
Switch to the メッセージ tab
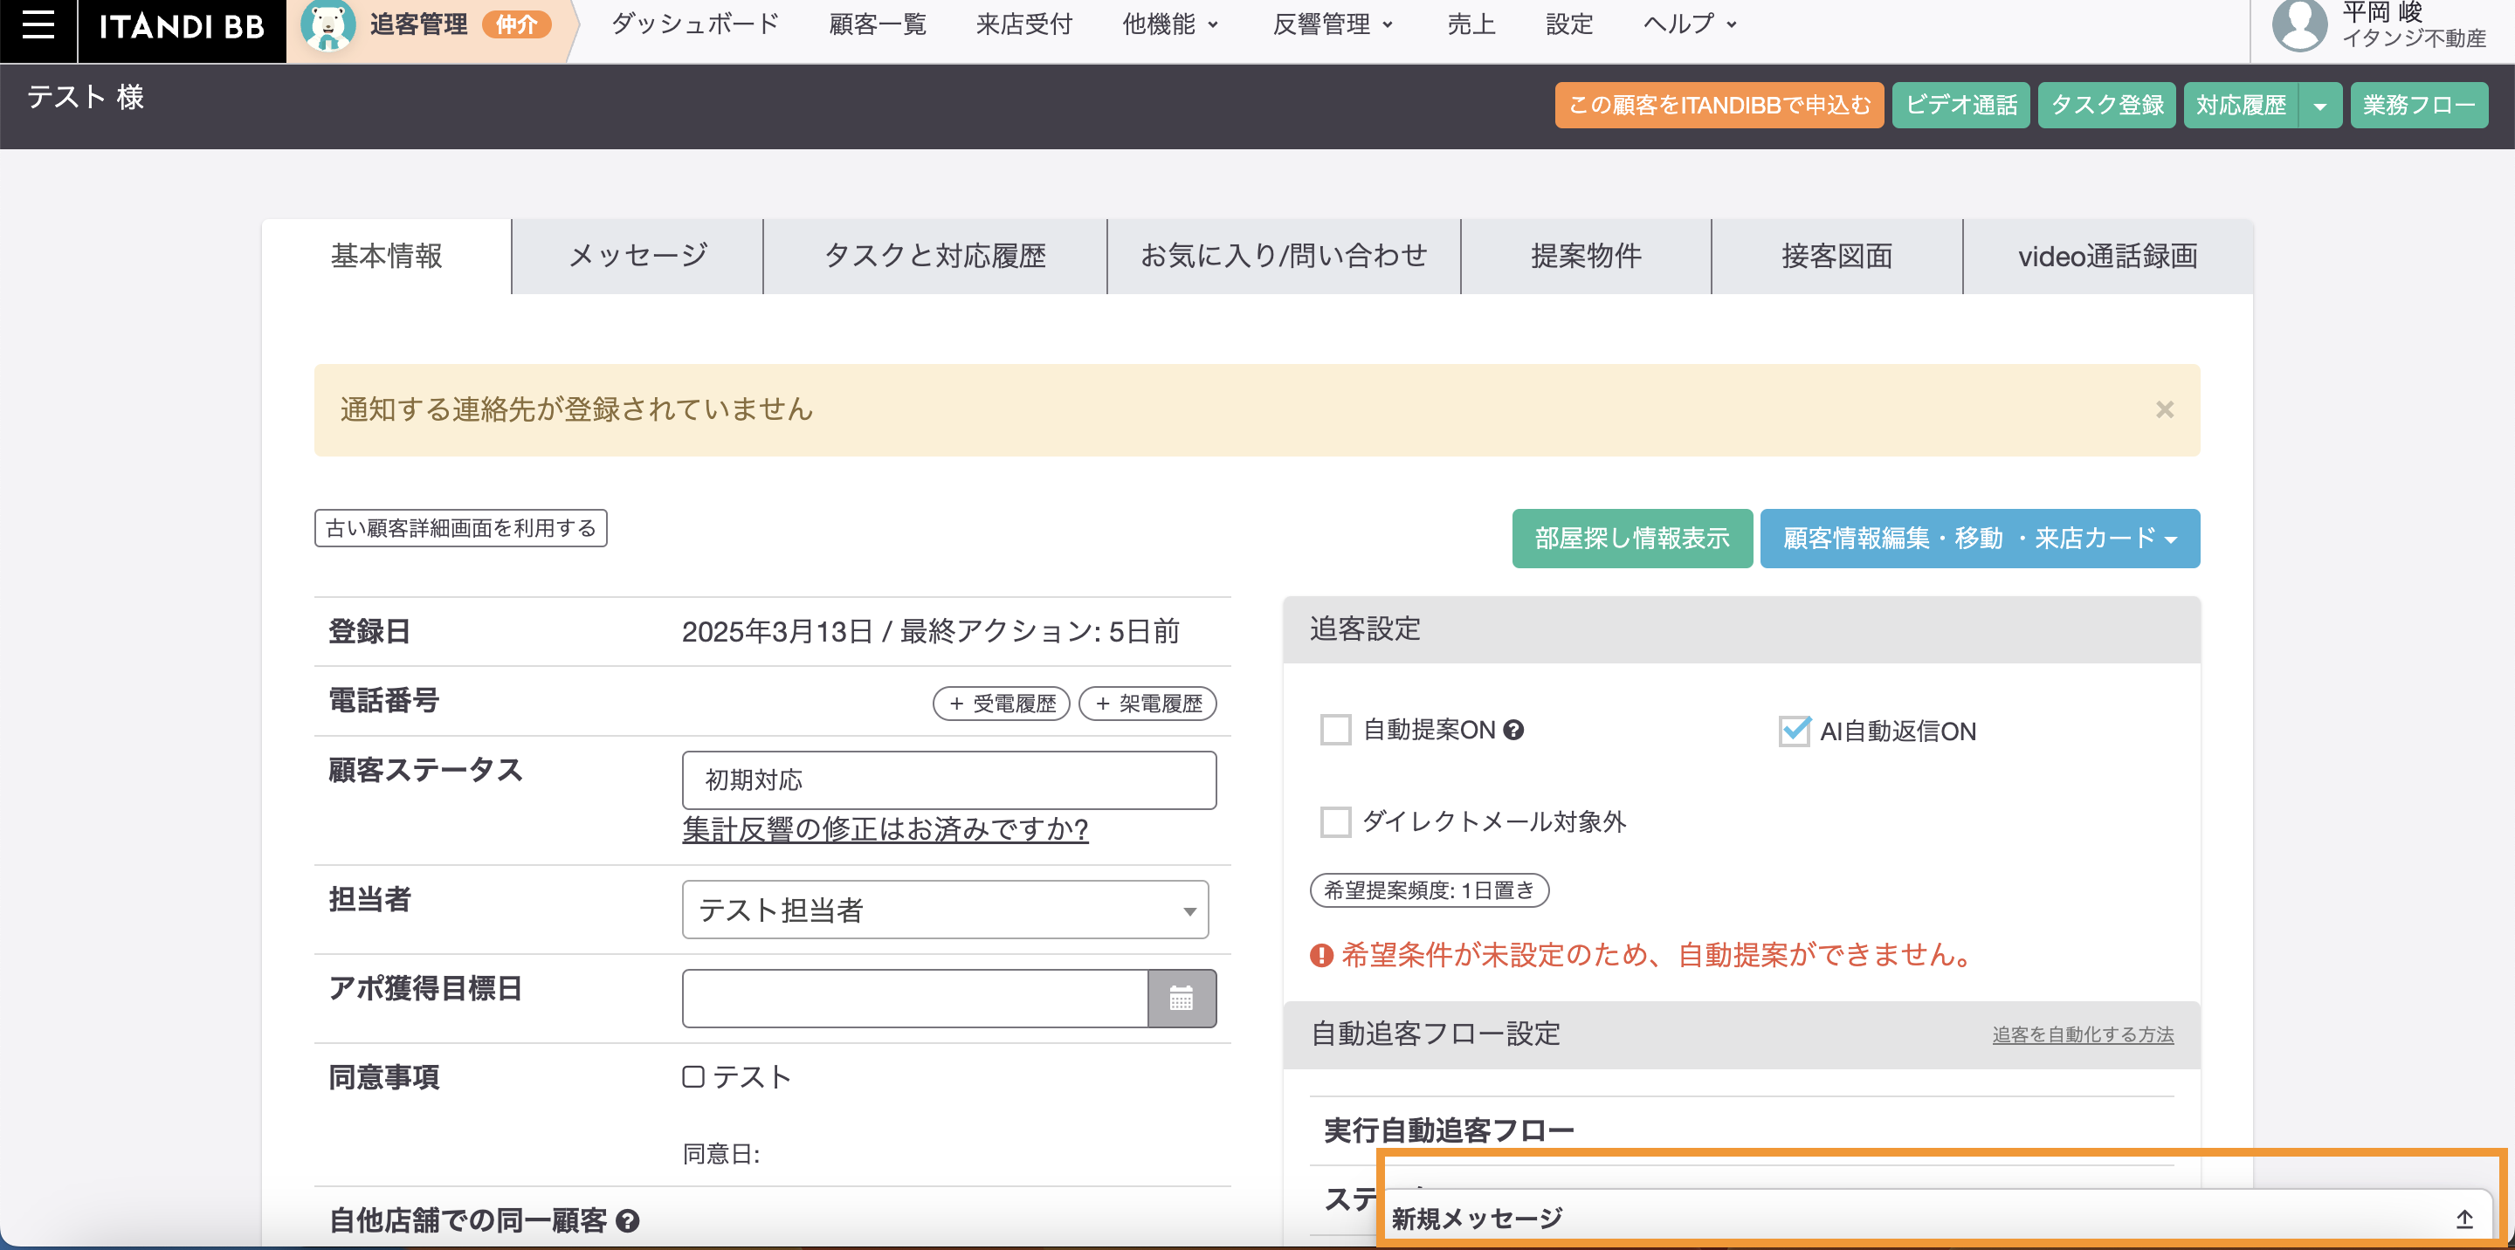(637, 257)
